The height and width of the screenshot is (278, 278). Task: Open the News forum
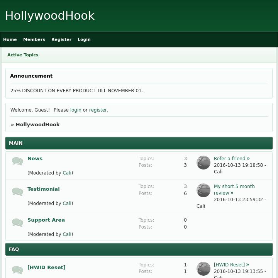(x=35, y=159)
